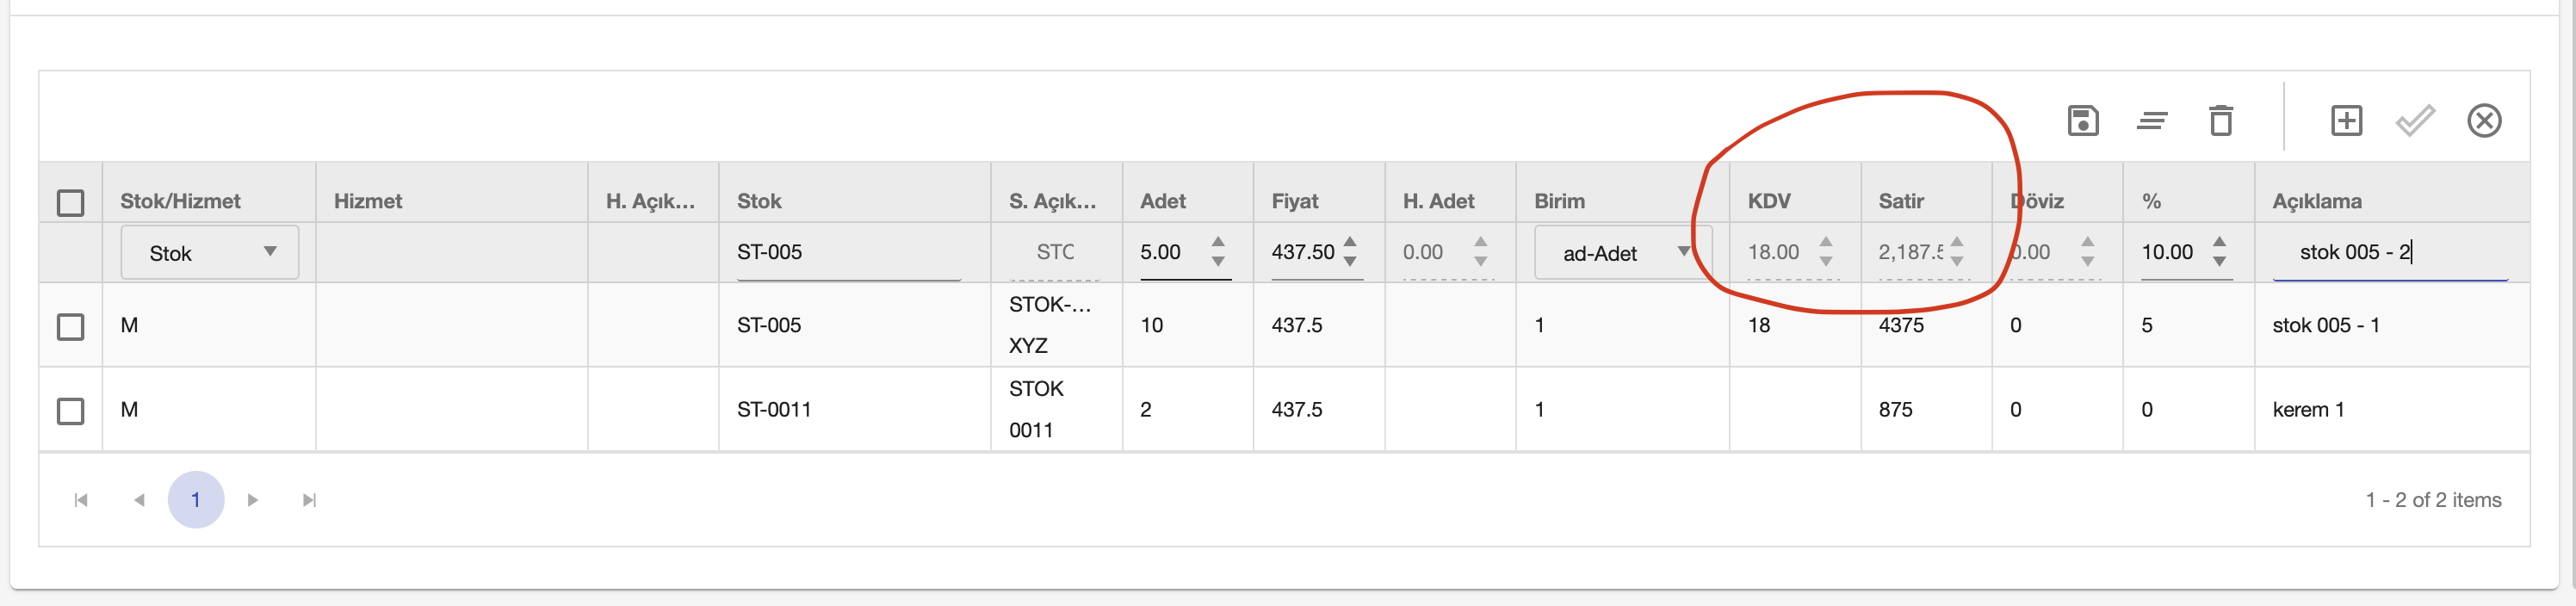Toggle the select-all header checkbox
This screenshot has width=2576, height=606.
coord(70,203)
